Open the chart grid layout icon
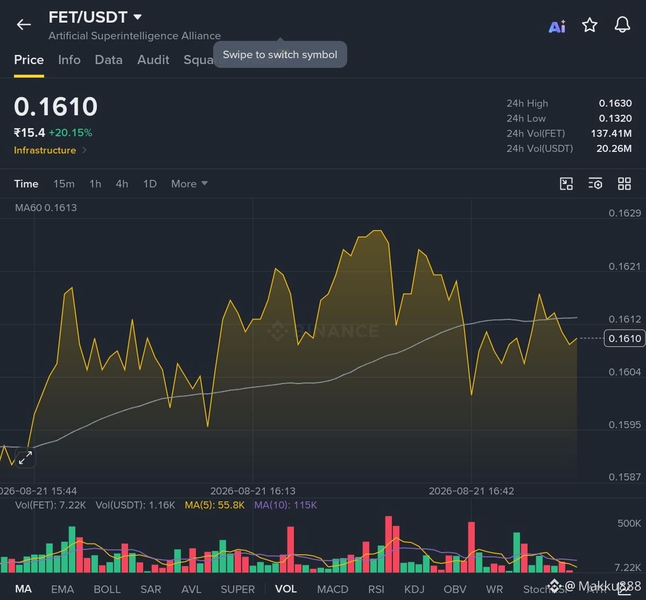 tap(624, 184)
